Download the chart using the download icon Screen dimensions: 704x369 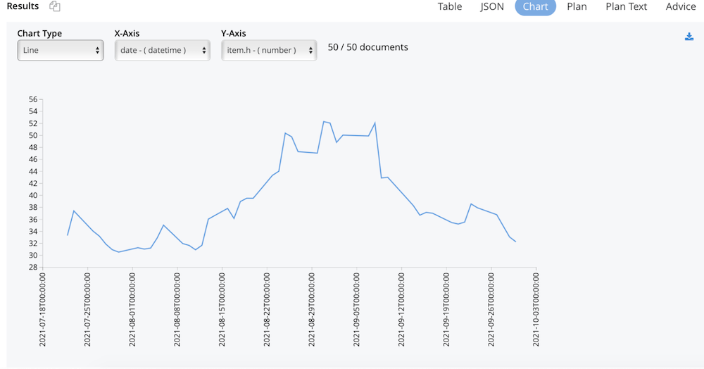point(689,37)
